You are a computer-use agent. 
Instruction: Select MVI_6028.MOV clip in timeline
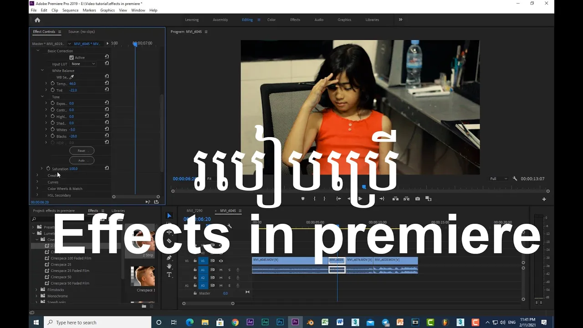pyautogui.click(x=395, y=260)
